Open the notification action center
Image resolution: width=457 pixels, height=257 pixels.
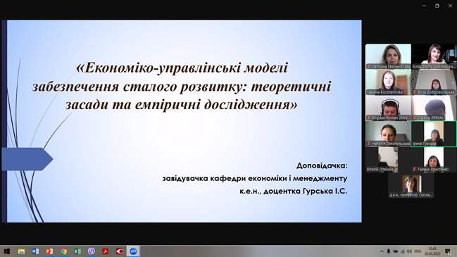[x=448, y=251]
